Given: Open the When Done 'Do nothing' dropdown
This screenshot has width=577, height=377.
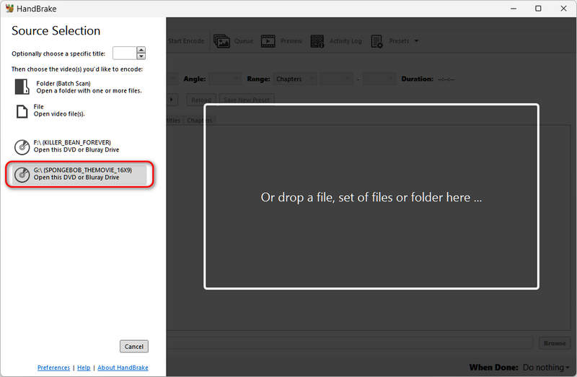Looking at the screenshot, I should coord(546,368).
